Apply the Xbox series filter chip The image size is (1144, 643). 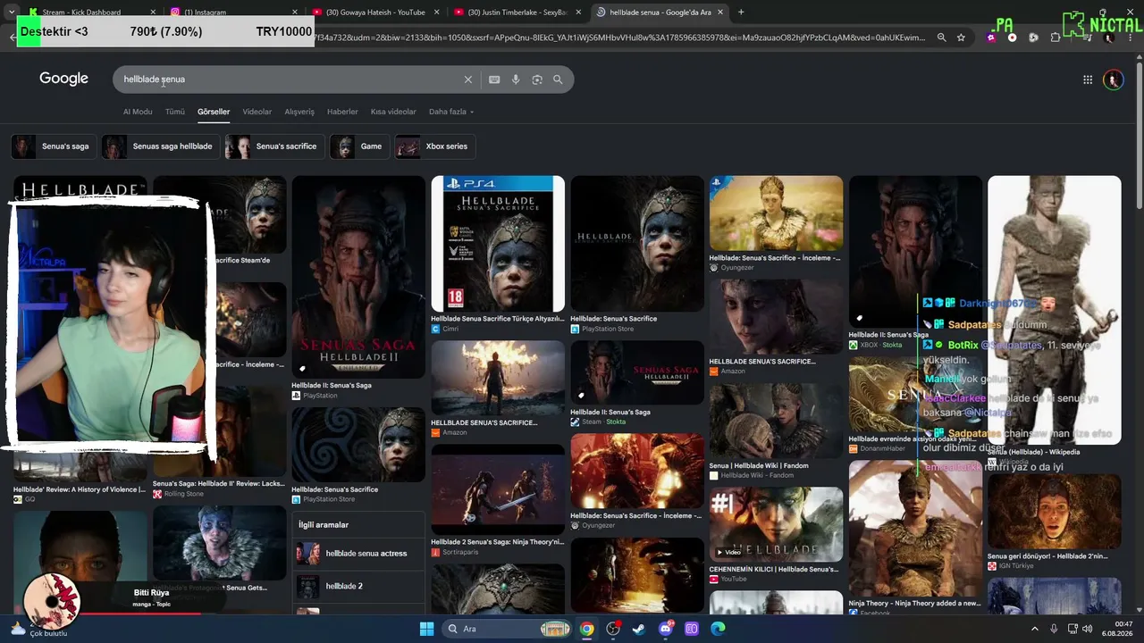[x=435, y=146]
